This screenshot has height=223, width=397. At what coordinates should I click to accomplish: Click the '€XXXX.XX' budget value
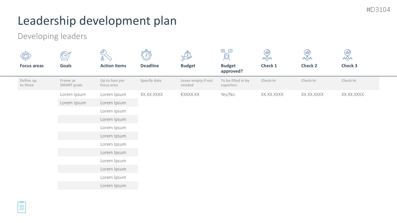190,94
